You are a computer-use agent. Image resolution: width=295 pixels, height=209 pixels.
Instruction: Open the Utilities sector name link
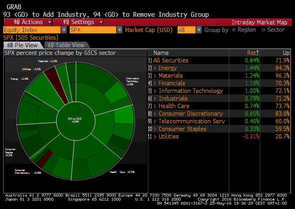point(169,137)
